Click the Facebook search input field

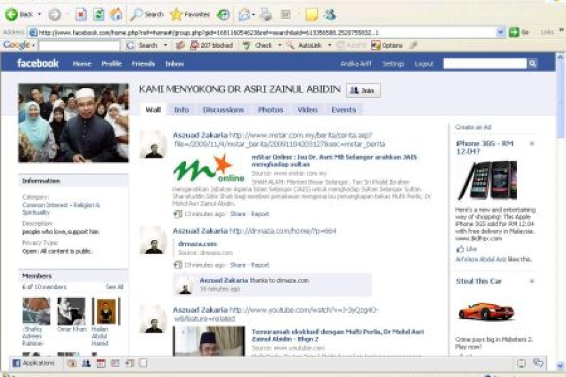click(484, 63)
